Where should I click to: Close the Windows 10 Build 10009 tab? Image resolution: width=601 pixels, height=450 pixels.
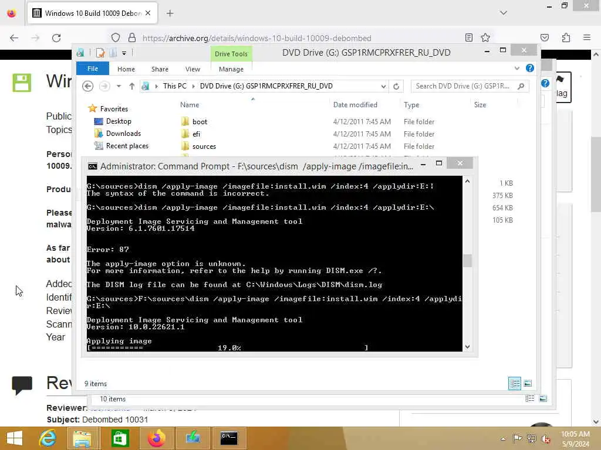point(148,13)
